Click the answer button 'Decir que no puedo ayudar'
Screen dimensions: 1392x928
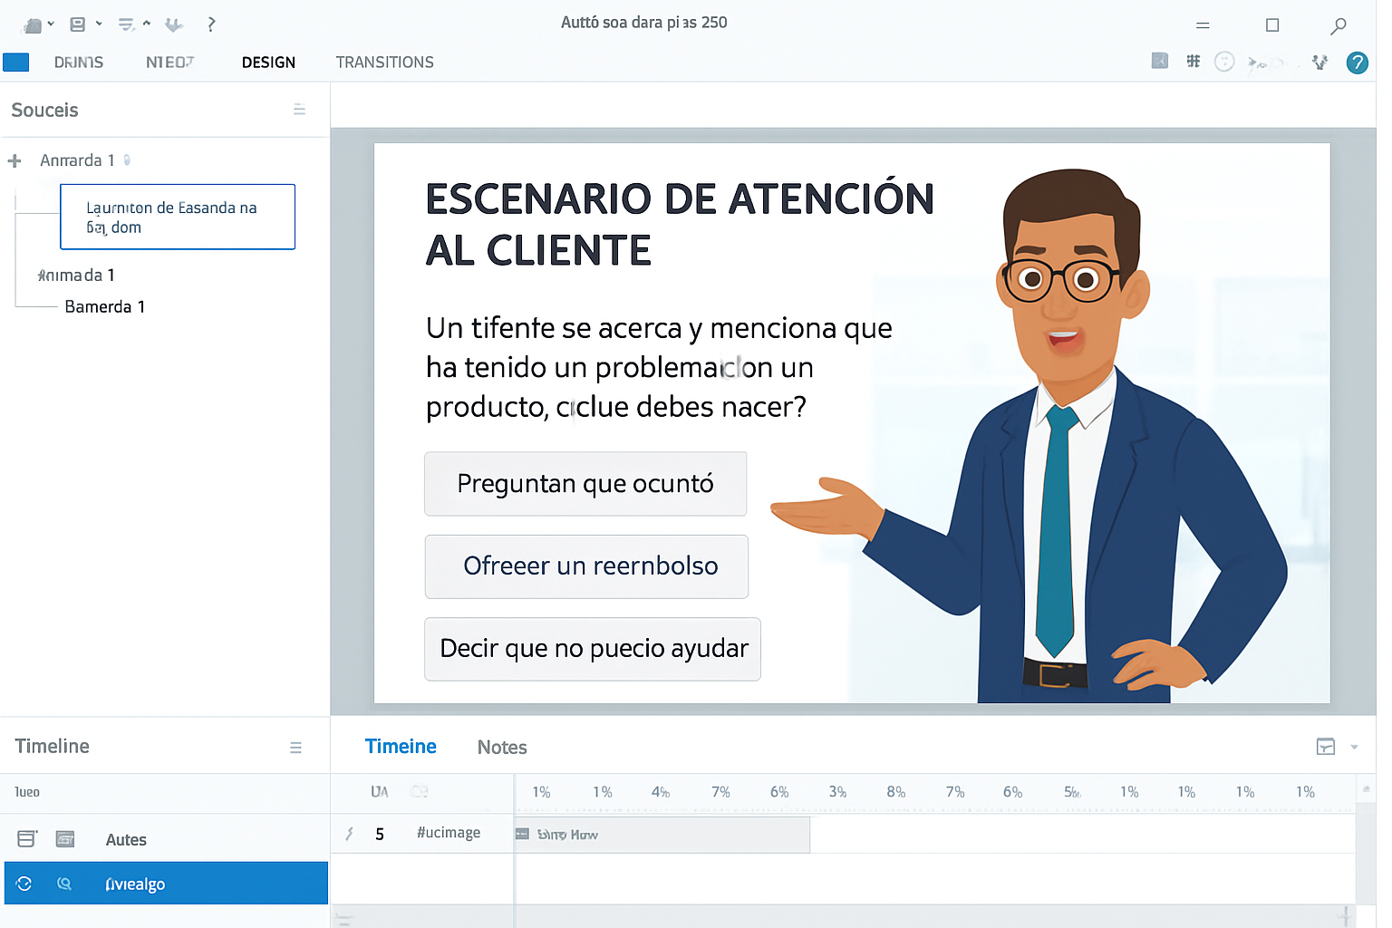click(592, 649)
